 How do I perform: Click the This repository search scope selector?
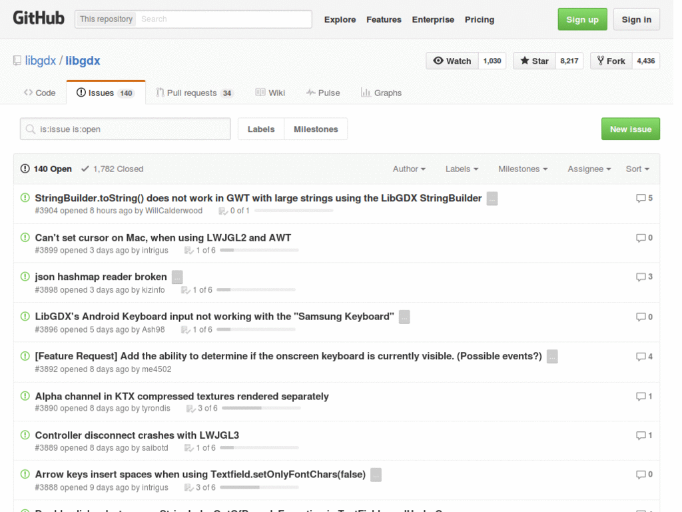[105, 19]
